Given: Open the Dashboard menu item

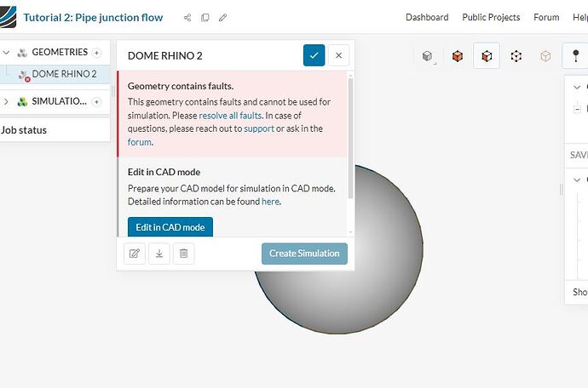Looking at the screenshot, I should (427, 17).
